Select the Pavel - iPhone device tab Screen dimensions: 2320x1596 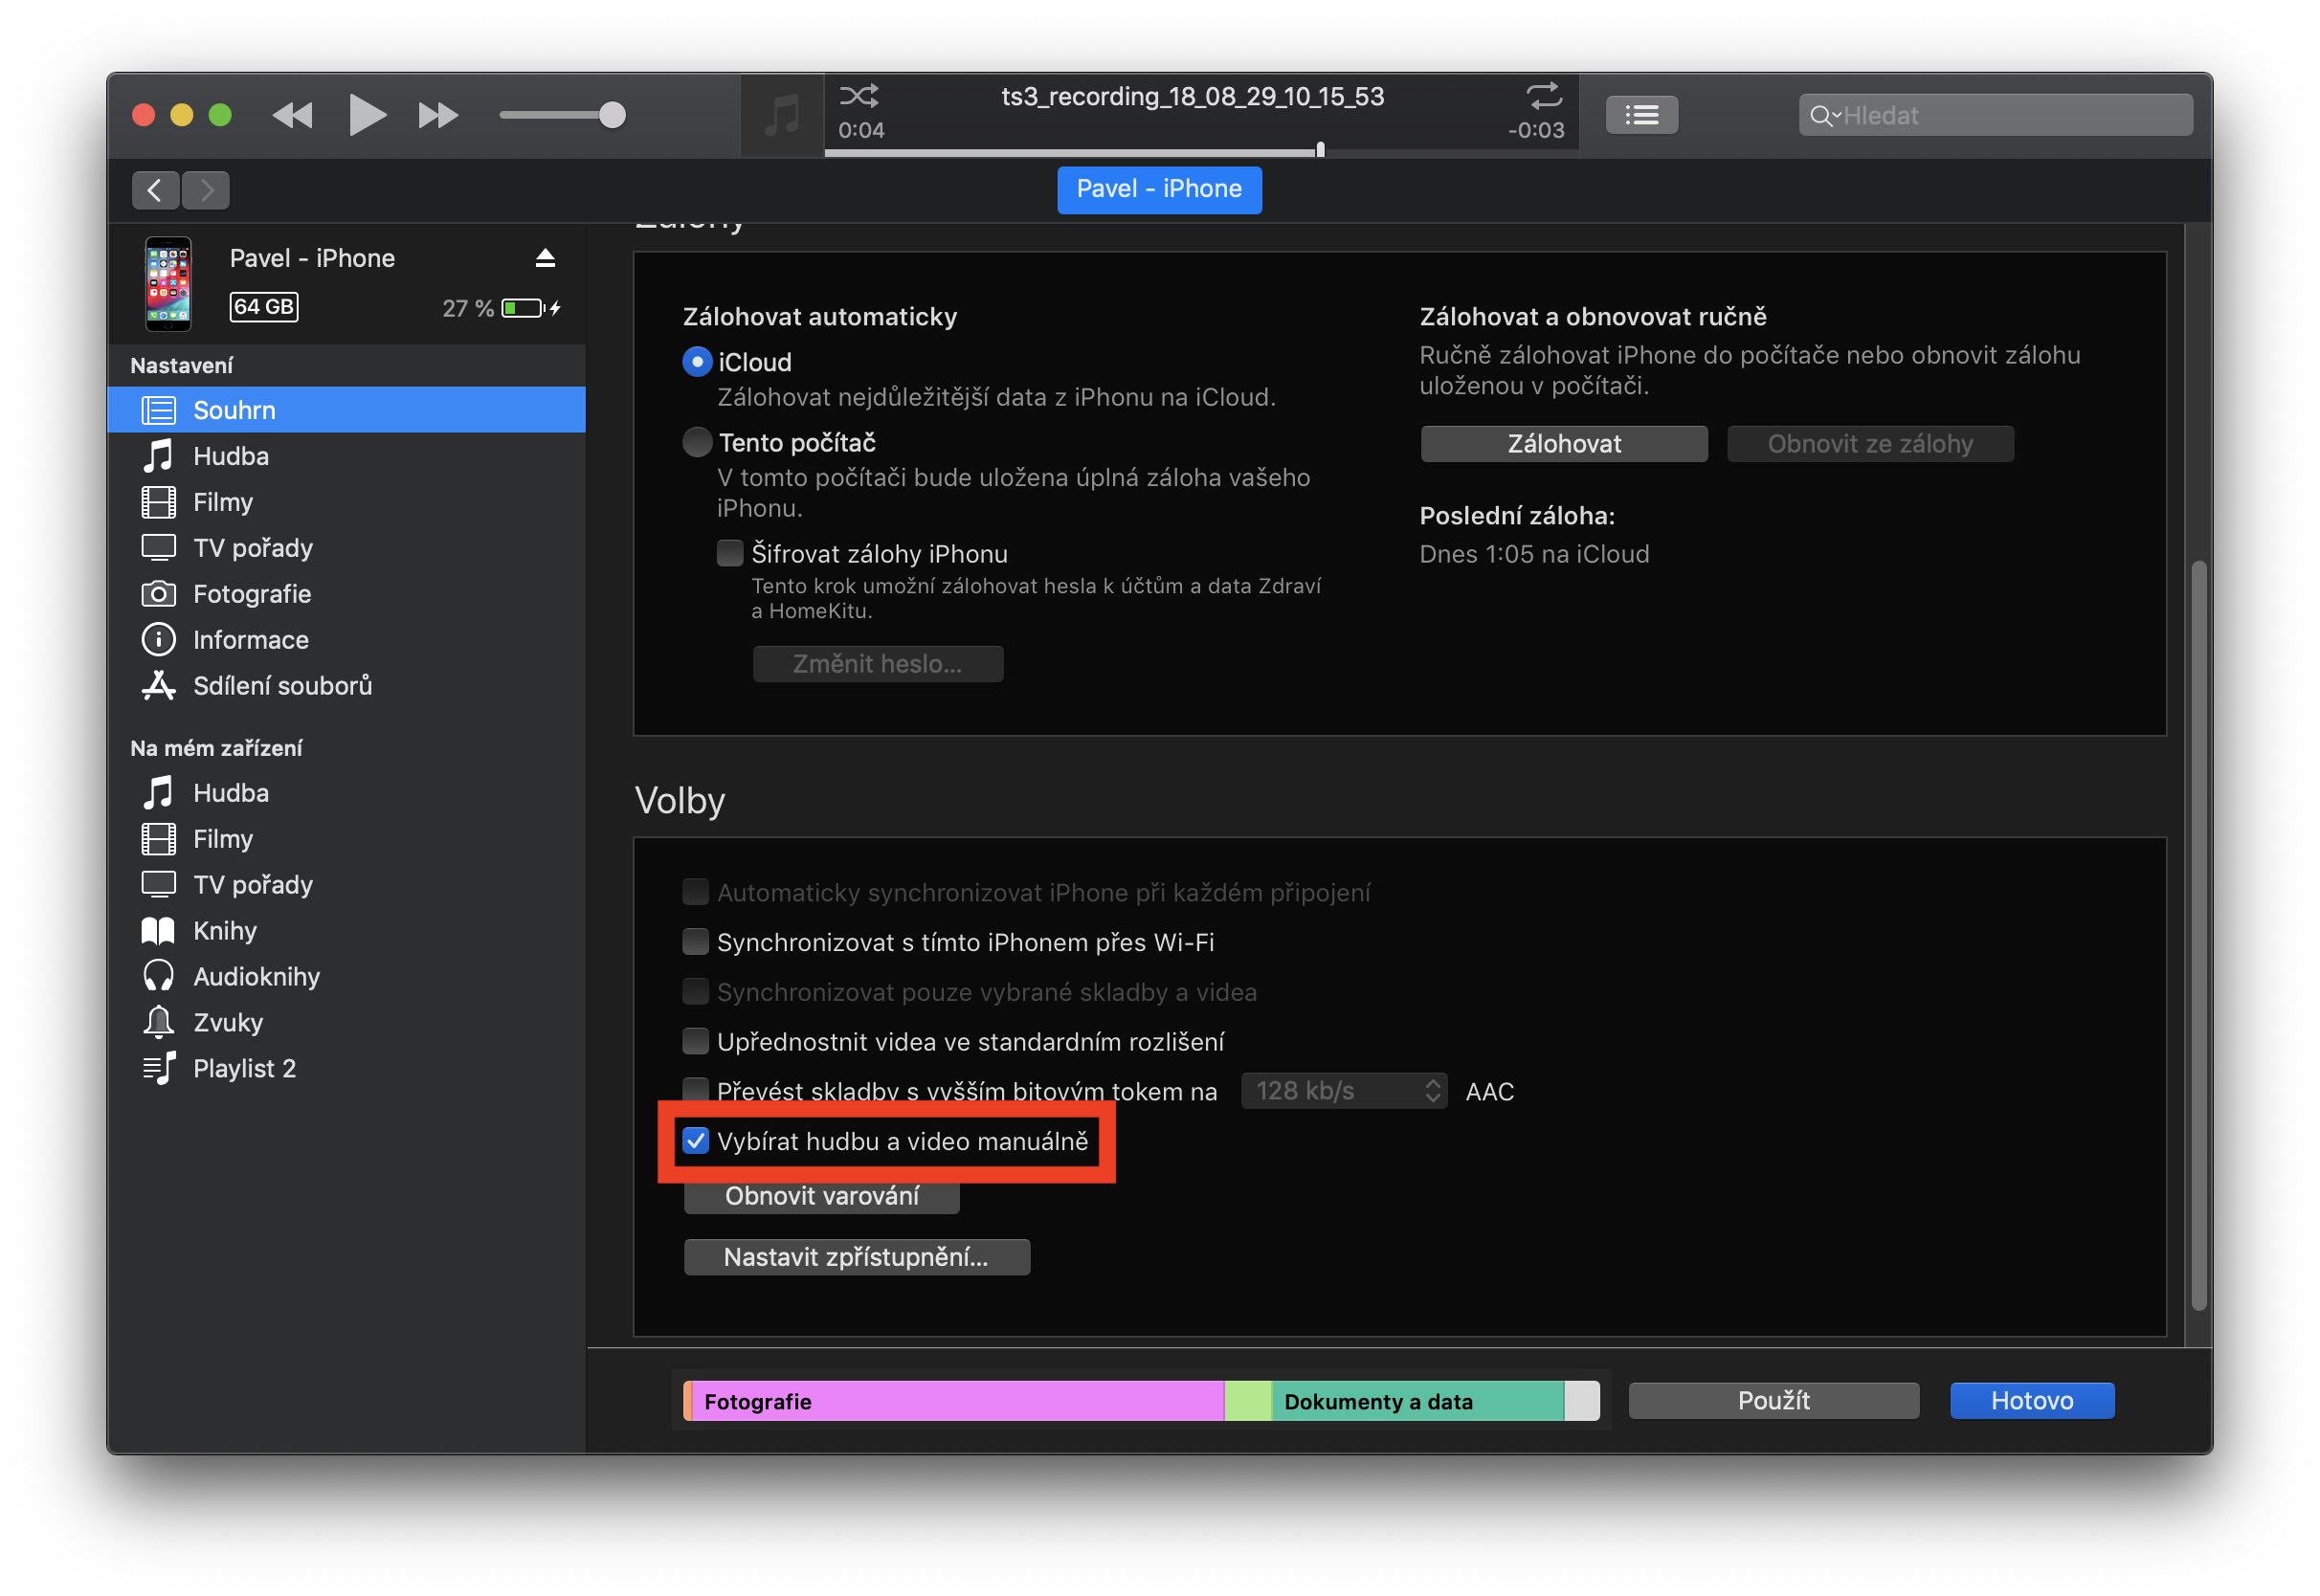click(1159, 189)
